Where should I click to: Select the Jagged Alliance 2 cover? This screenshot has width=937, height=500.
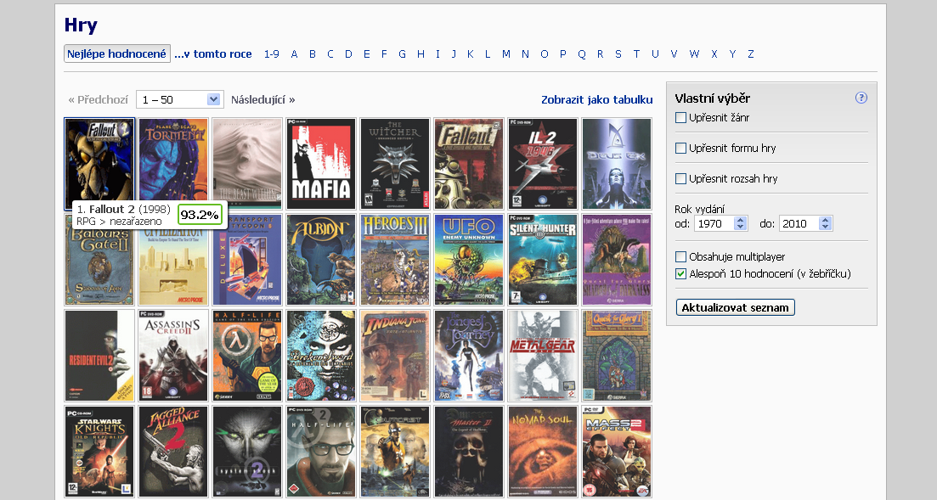173,452
